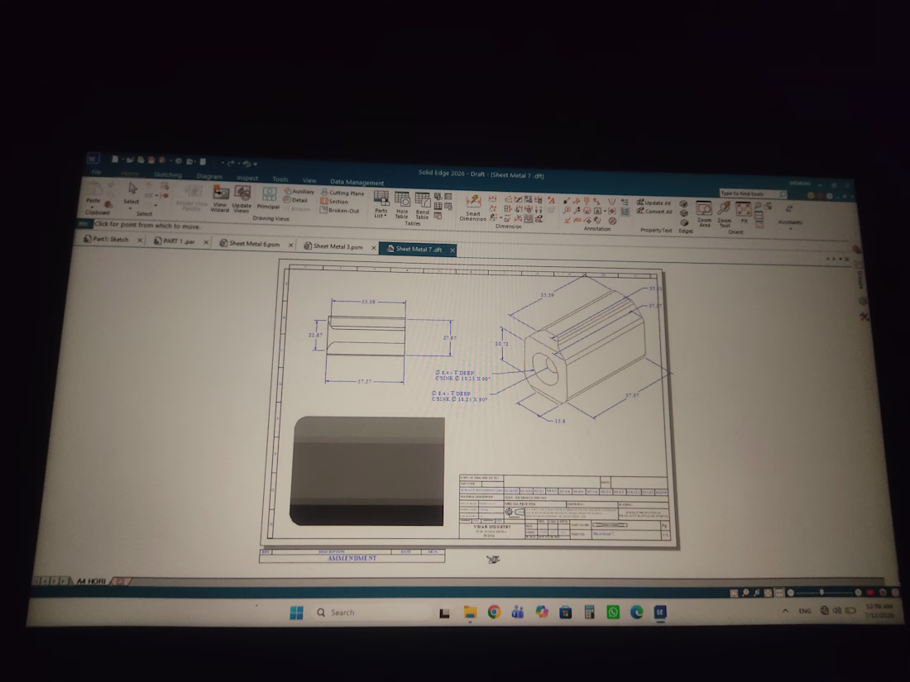Click the Windows taskbar Search box
Viewport: 910px width, 682px height.
(x=371, y=613)
